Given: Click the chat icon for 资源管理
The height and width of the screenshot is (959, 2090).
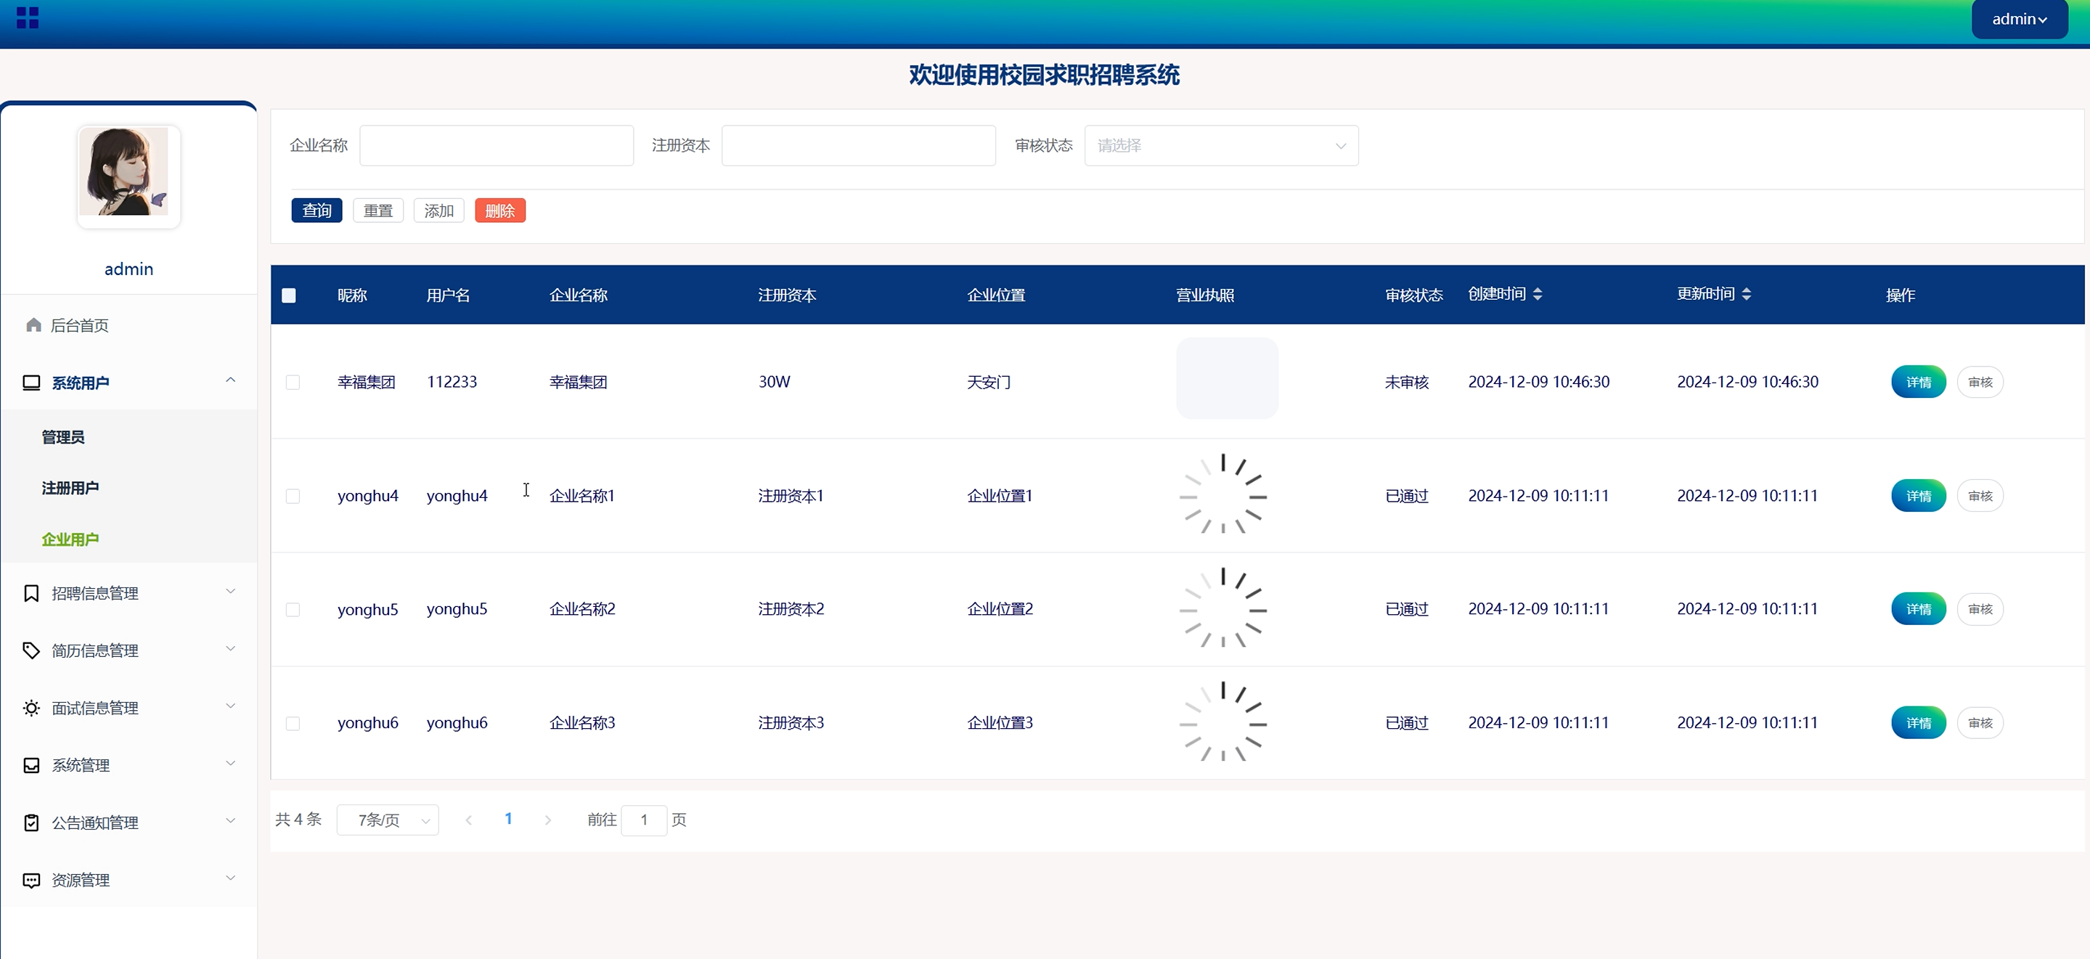Looking at the screenshot, I should pyautogui.click(x=30, y=881).
